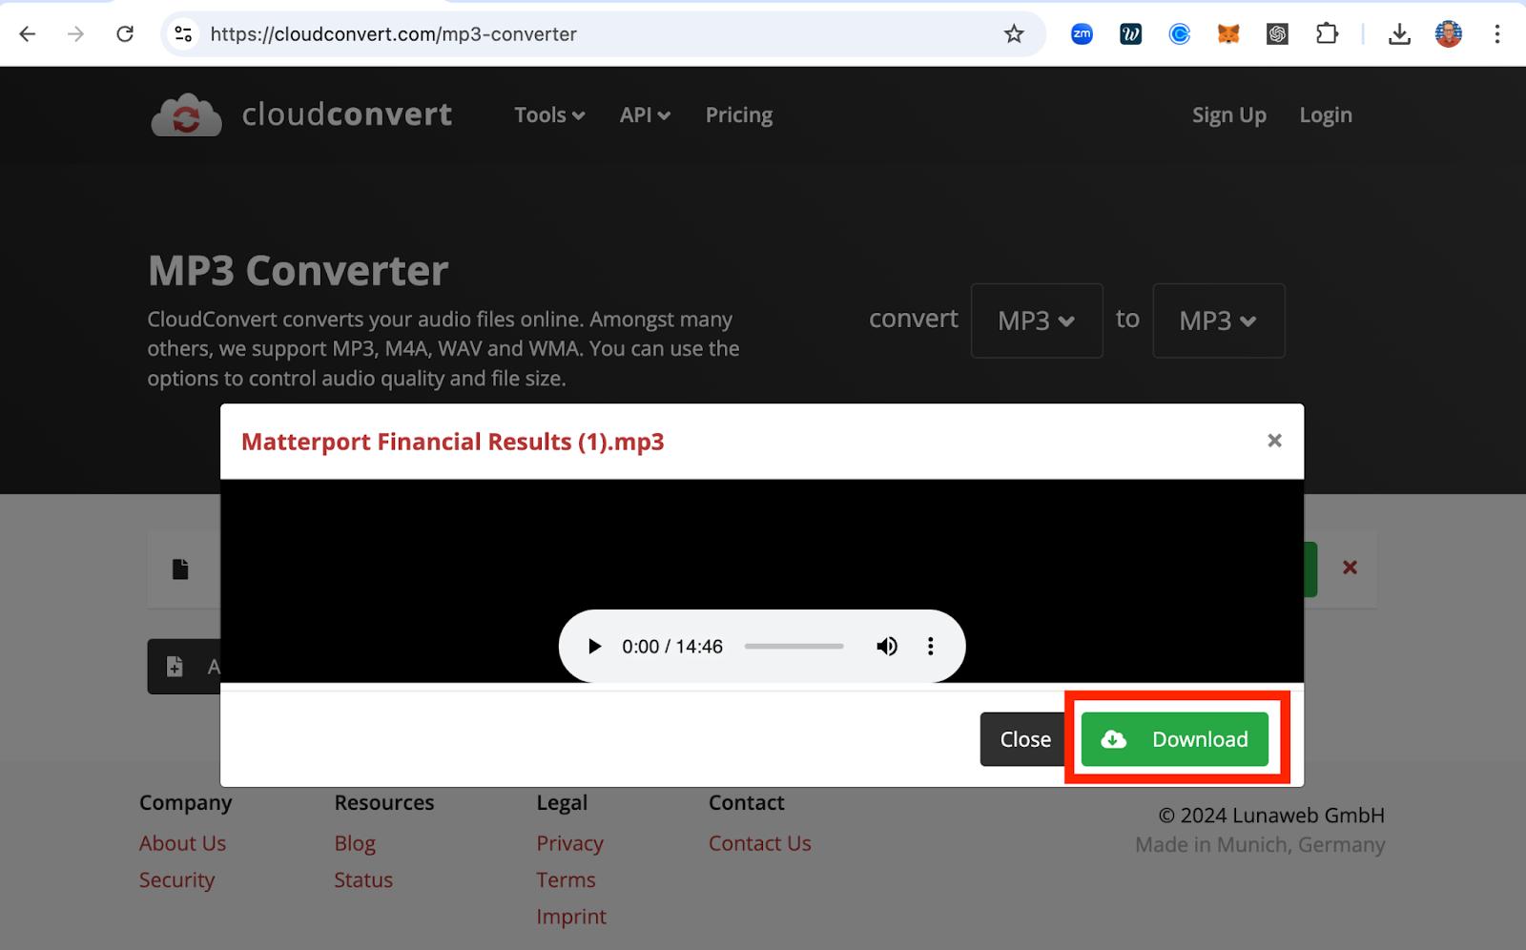Mute the audio player volume

(x=887, y=647)
